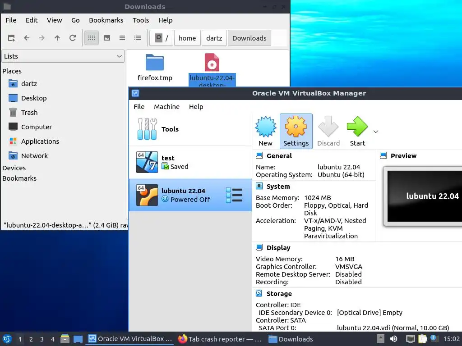Click the Display section heading
This screenshot has height=346, width=462.
pyautogui.click(x=278, y=248)
